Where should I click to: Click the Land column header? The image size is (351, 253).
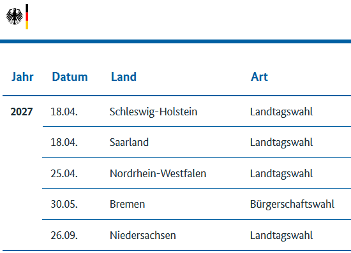[124, 76]
